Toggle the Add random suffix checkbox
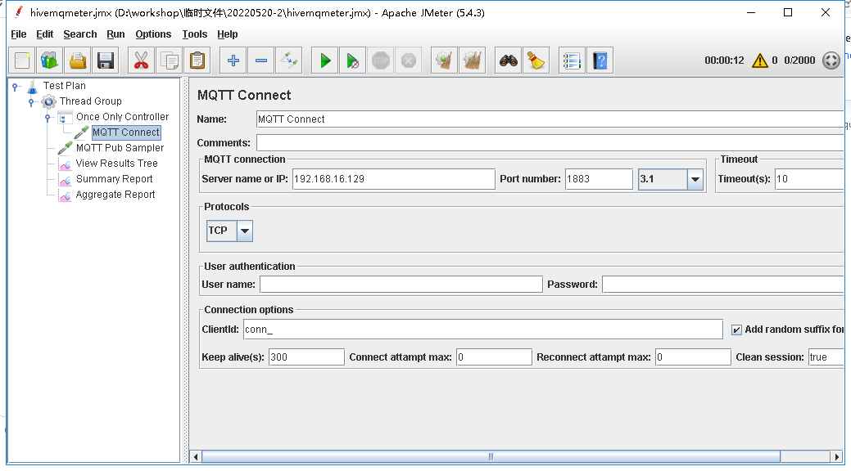Image resolution: width=851 pixels, height=471 pixels. (x=736, y=330)
